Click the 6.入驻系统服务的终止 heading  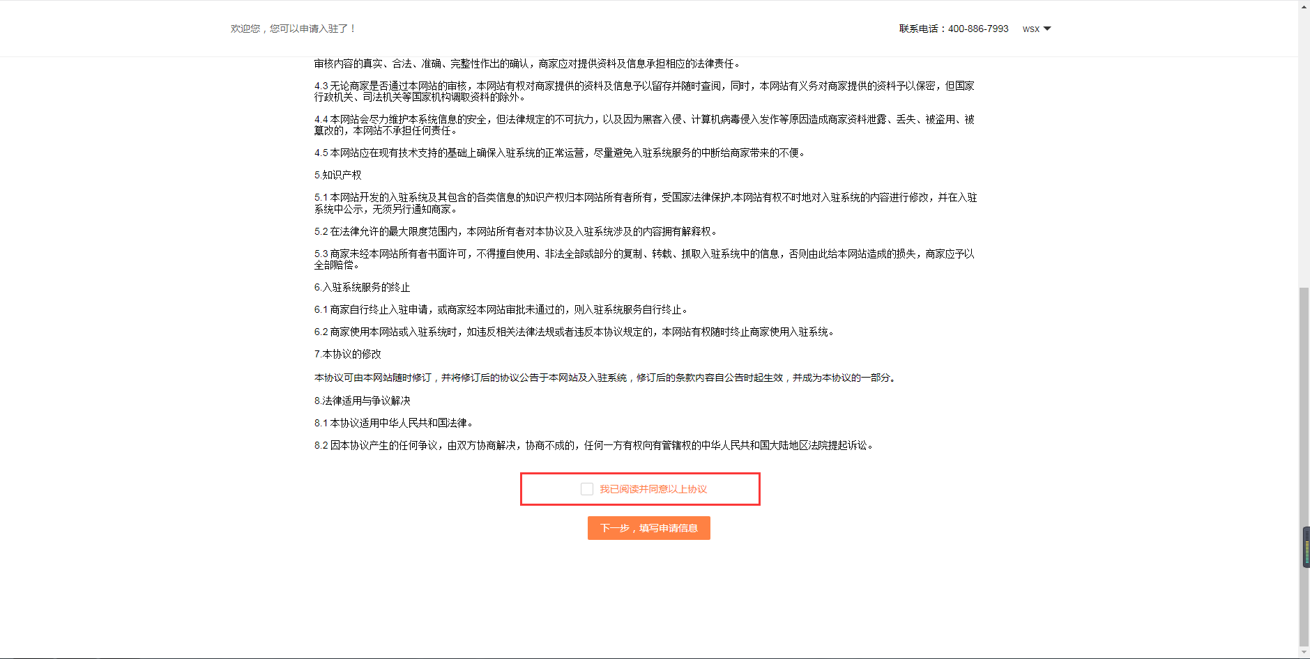tap(363, 287)
